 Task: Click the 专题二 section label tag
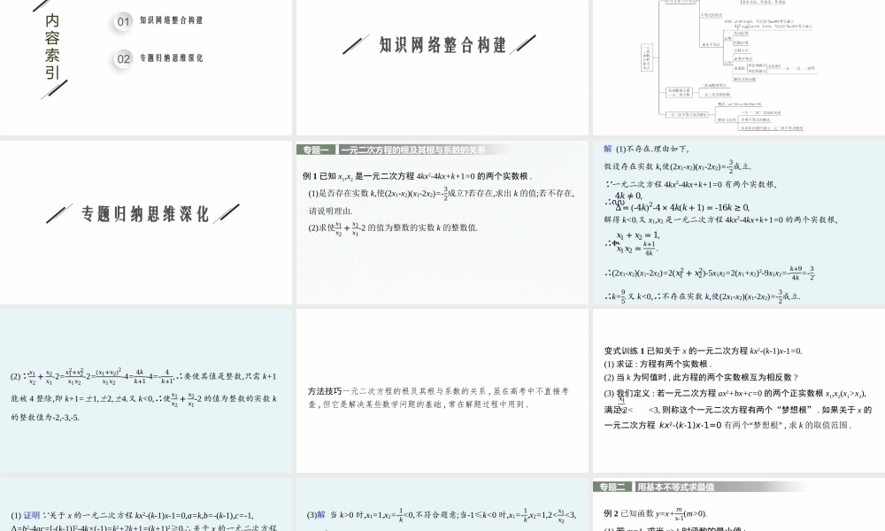coord(612,487)
